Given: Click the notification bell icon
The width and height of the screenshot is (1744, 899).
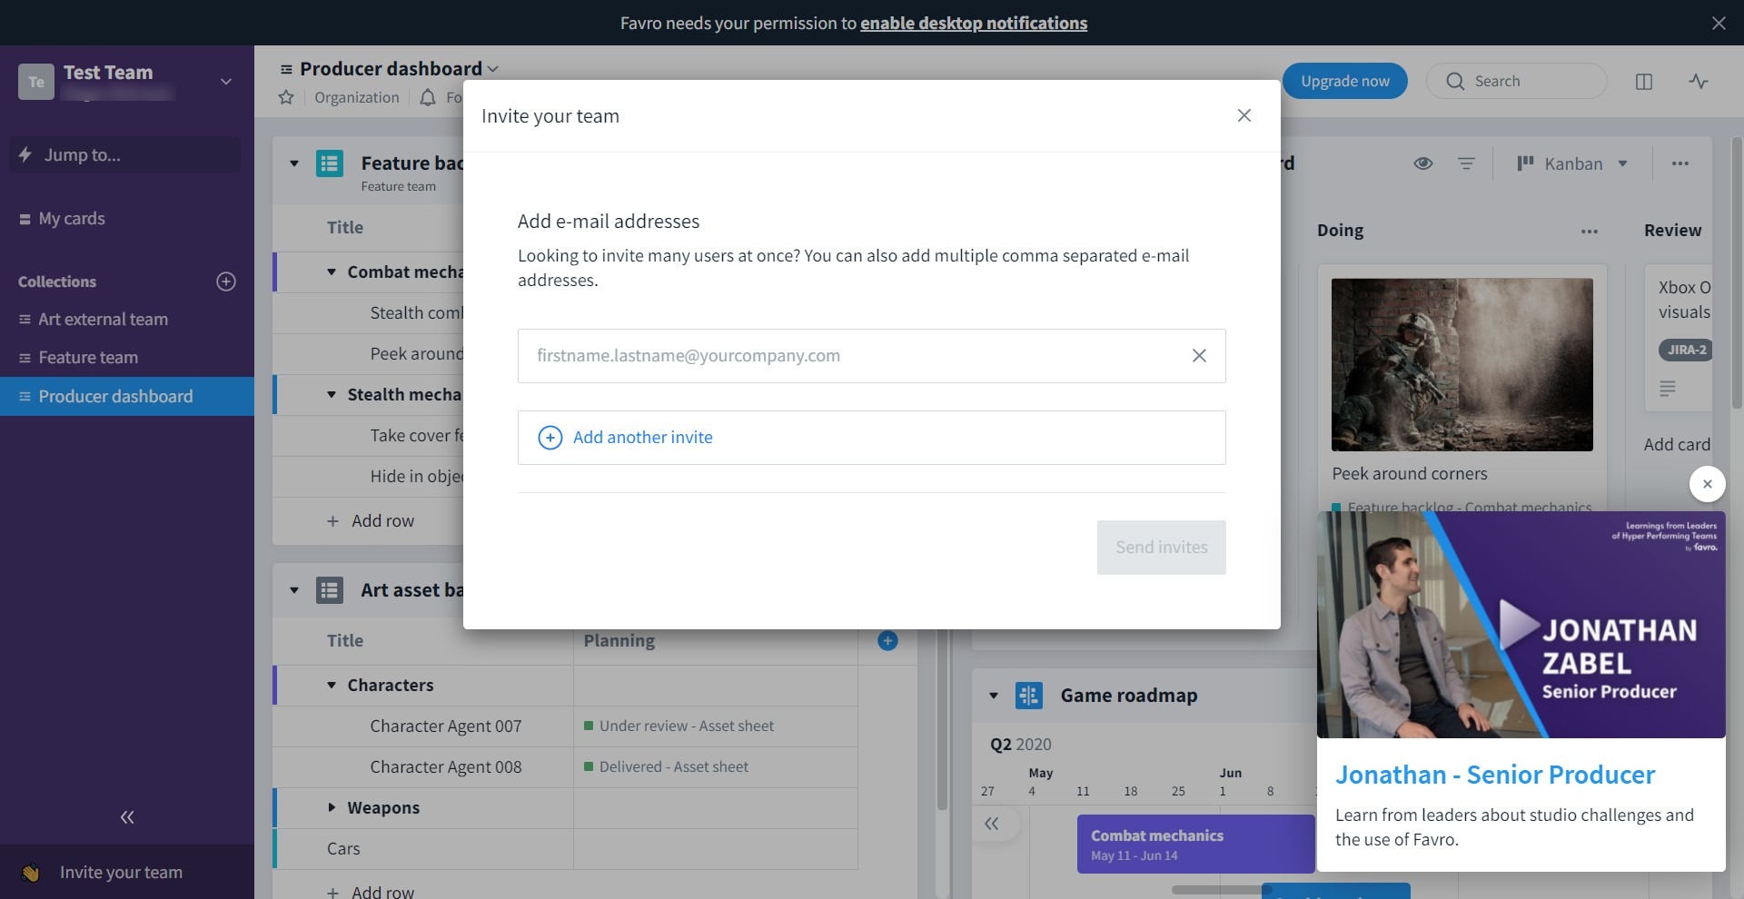Looking at the screenshot, I should [428, 97].
